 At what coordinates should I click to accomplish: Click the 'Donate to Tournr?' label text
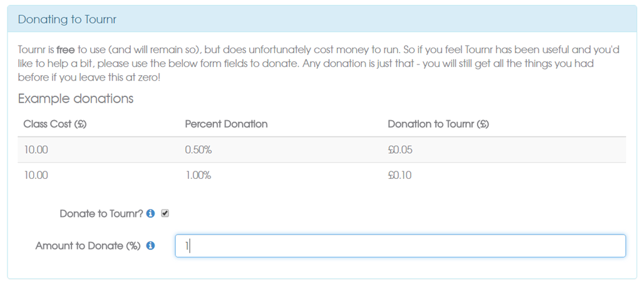point(101,214)
